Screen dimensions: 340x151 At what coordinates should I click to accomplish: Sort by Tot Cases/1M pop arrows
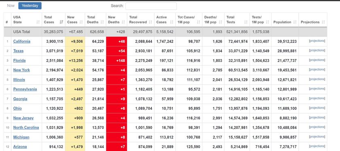[198, 22]
